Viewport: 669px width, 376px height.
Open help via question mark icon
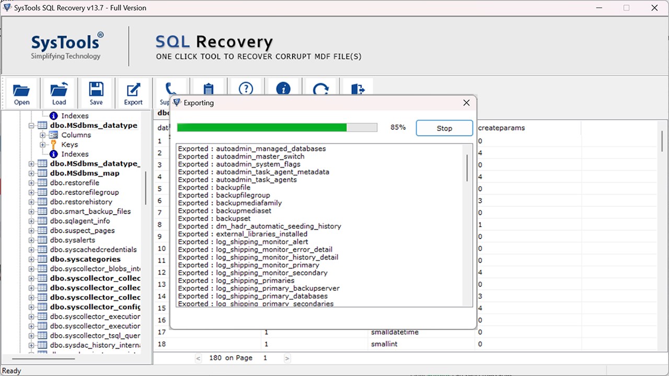point(246,88)
